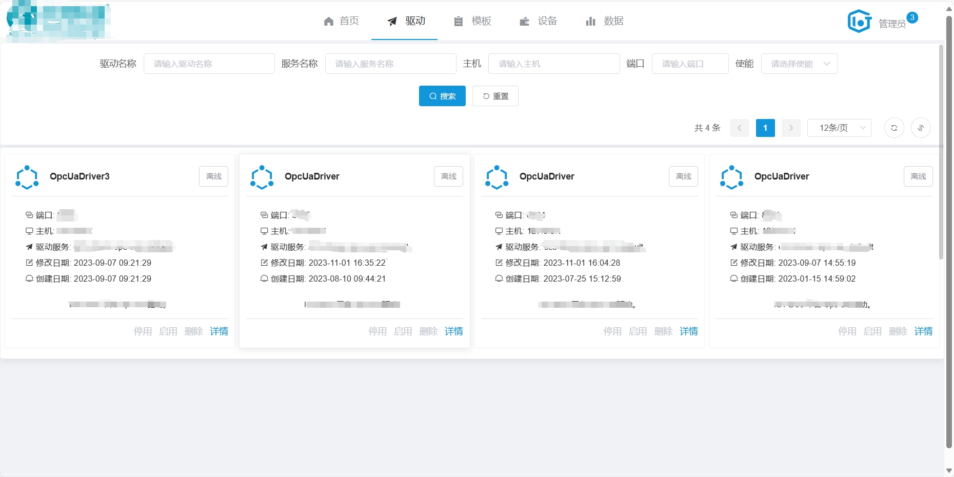The width and height of the screenshot is (954, 477).
Task: Focus the 服务名称 input field
Action: [x=391, y=64]
